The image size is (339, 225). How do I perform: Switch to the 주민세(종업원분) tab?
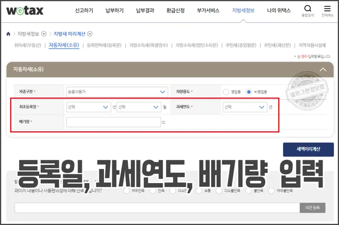[x=241, y=45]
